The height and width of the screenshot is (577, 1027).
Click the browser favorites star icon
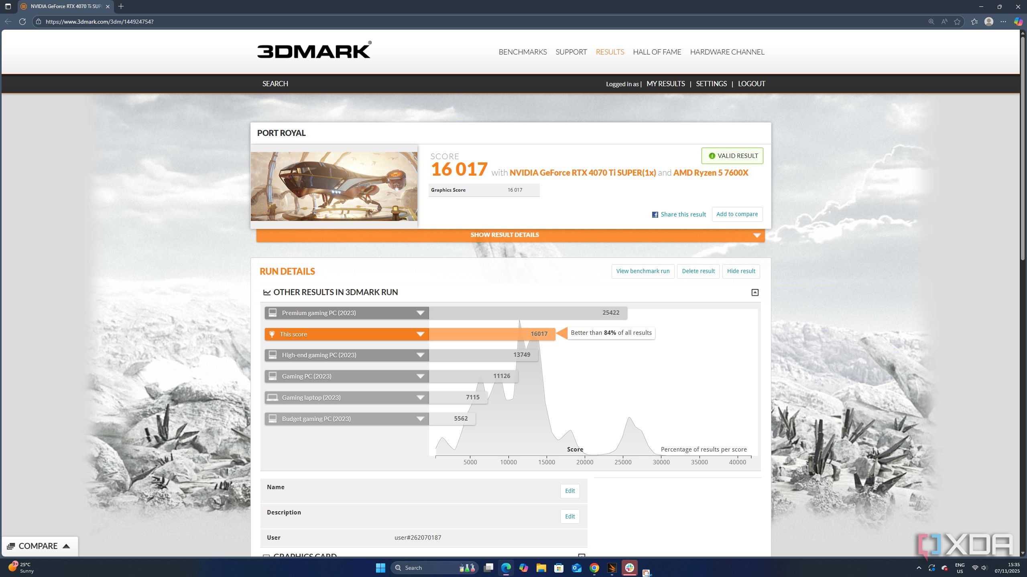[957, 22]
